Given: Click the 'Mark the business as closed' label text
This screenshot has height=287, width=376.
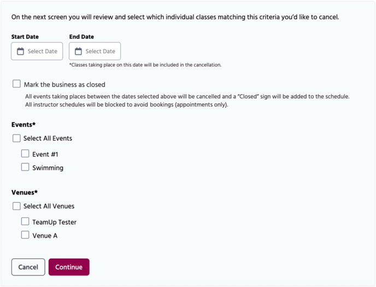Looking at the screenshot, I should click(64, 85).
